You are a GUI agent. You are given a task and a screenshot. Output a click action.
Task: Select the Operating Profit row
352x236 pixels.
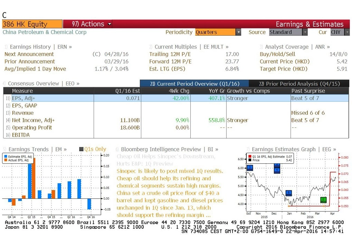(176, 128)
